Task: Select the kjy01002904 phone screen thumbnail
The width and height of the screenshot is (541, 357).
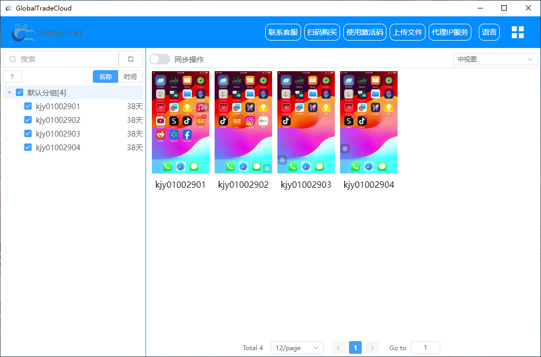Action: click(x=369, y=122)
